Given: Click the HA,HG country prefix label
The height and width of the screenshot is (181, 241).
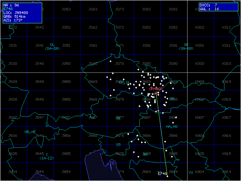Looking at the screenshot, I should click(x=172, y=126).
